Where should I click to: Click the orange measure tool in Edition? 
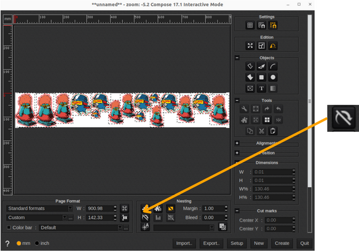[x=273, y=45]
